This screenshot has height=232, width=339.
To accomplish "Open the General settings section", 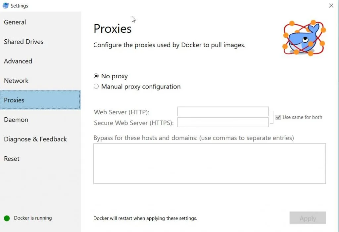I will [x=15, y=22].
